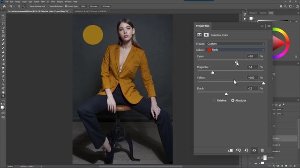300x168 pixels.
Task: Open the File menu
Action: (x=7, y=1)
